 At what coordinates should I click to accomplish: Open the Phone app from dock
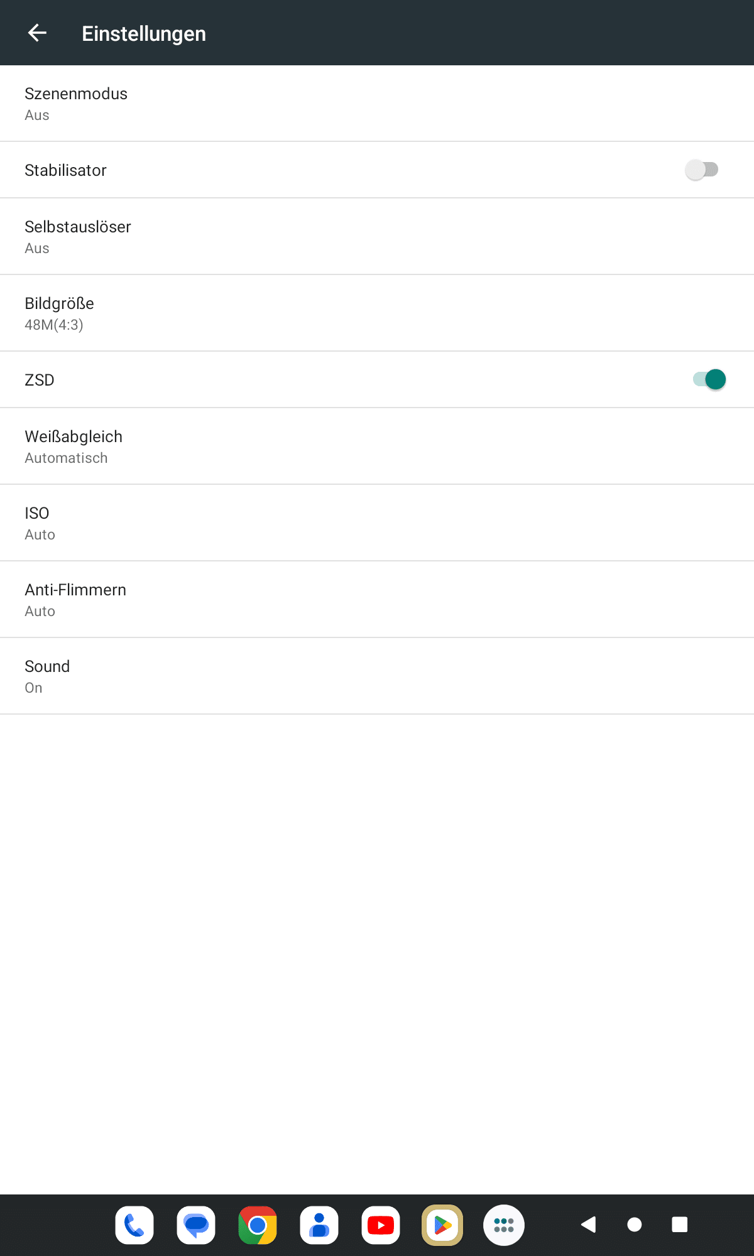(x=134, y=1225)
